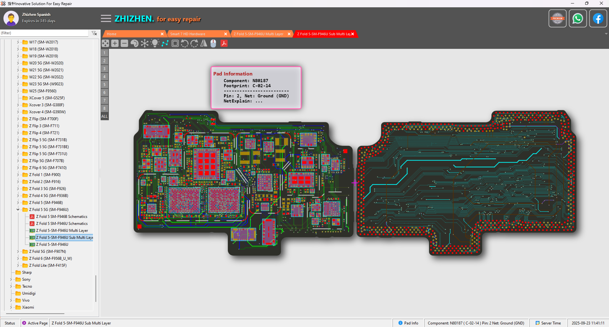Show ALL layers button

click(104, 116)
